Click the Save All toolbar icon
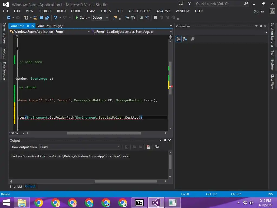 pos(47,18)
